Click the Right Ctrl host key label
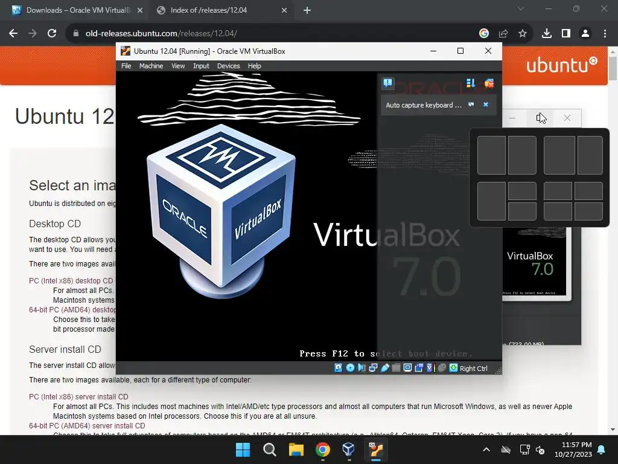The image size is (618, 464). pos(474,368)
